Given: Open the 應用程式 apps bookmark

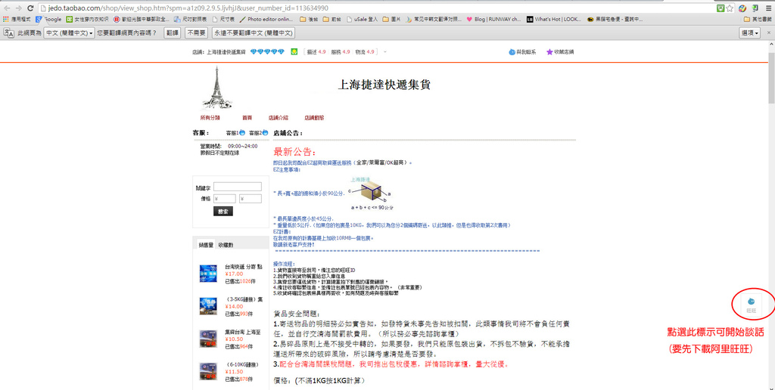Looking at the screenshot, I should [17, 19].
